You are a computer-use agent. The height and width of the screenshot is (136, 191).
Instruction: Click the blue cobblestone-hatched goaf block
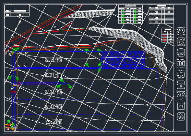pyautogui.click(x=123, y=59)
